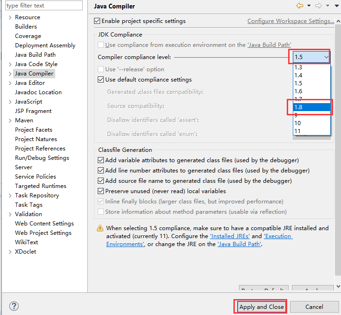This screenshot has height=315, width=341.
Task: Toggle Enable project specific settings
Action: click(97, 21)
